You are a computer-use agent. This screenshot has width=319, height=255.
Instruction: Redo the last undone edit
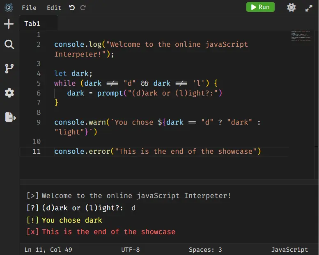(83, 8)
